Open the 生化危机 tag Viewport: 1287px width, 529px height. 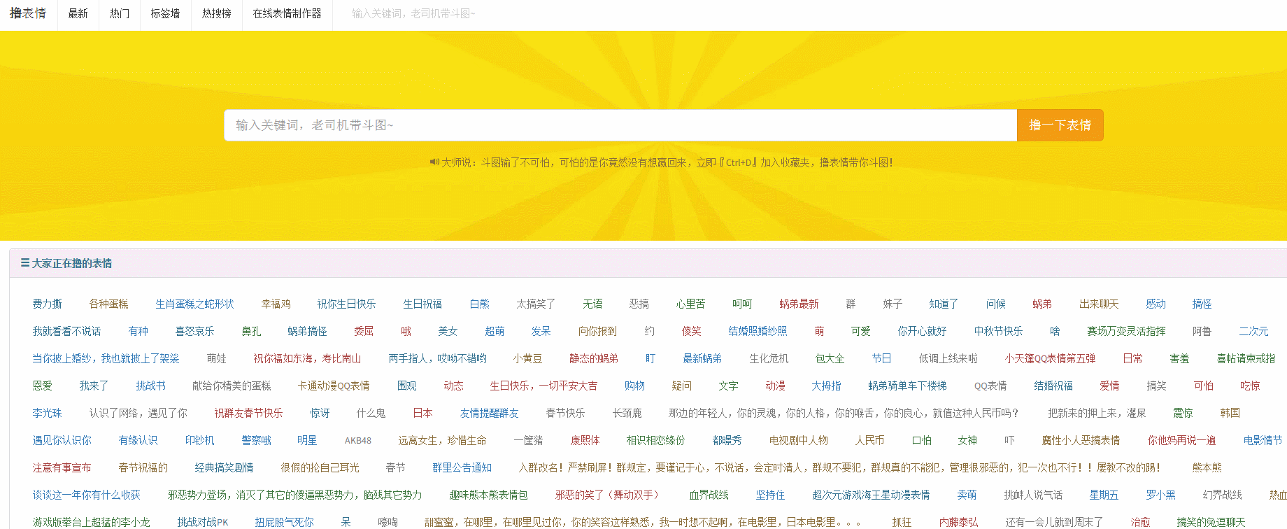coord(769,358)
